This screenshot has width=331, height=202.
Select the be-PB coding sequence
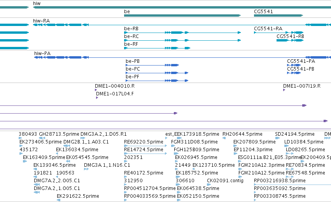[152, 65]
